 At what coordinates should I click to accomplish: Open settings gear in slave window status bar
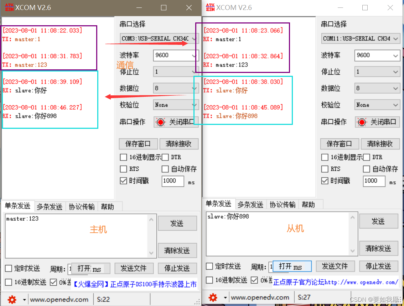point(213,297)
